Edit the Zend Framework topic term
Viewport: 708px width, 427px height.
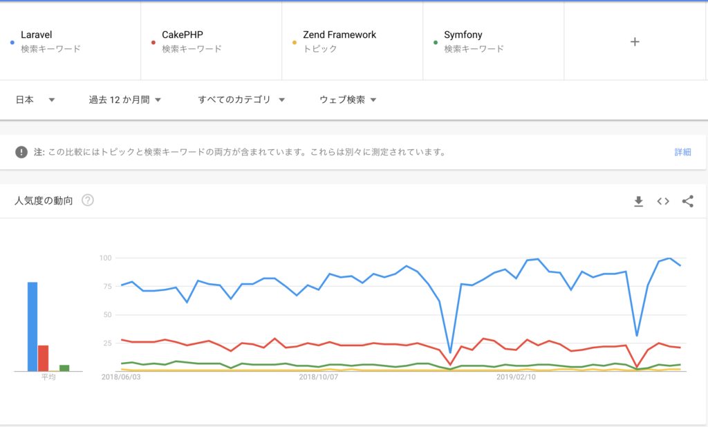[339, 35]
